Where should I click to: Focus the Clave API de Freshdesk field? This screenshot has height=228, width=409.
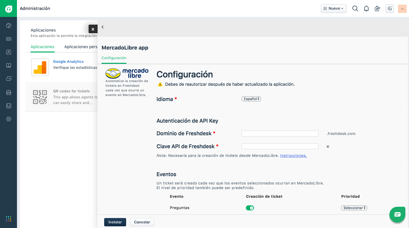tap(280, 146)
